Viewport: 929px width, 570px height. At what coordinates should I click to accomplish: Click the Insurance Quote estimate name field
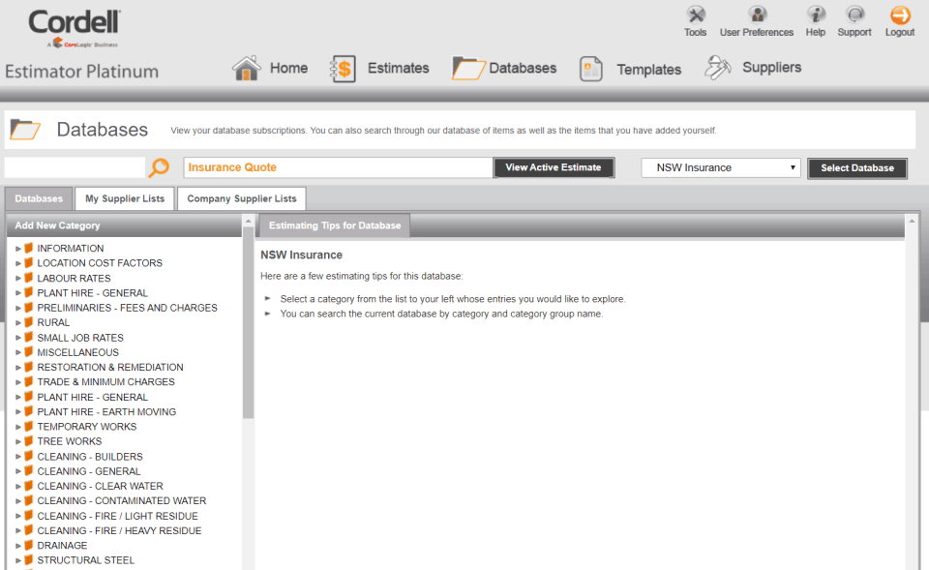338,167
